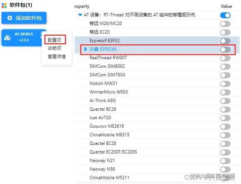Click the AT DEVICE package cubes icon
Image resolution: width=241 pixels, height=184 pixels.
(7, 38)
